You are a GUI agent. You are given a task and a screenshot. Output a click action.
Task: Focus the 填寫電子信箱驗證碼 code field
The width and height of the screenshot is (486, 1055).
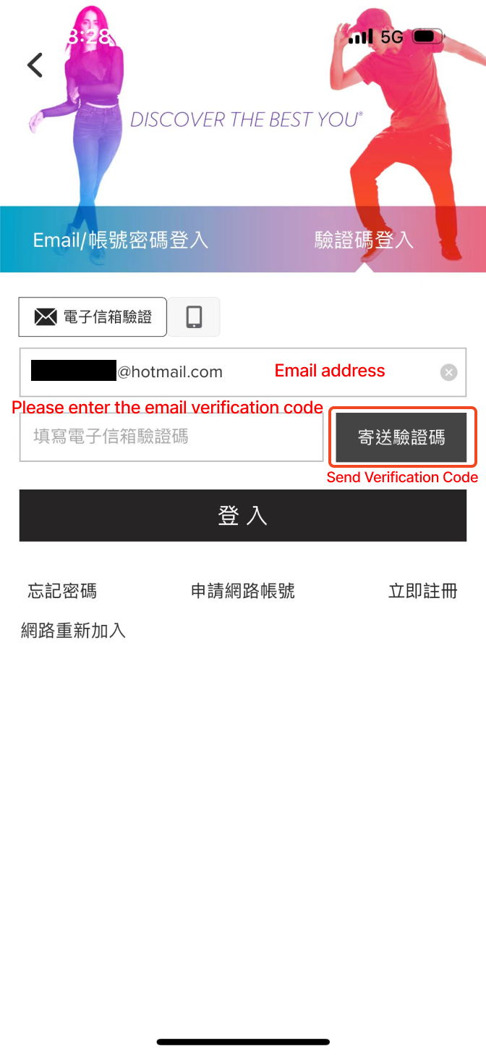click(x=171, y=437)
